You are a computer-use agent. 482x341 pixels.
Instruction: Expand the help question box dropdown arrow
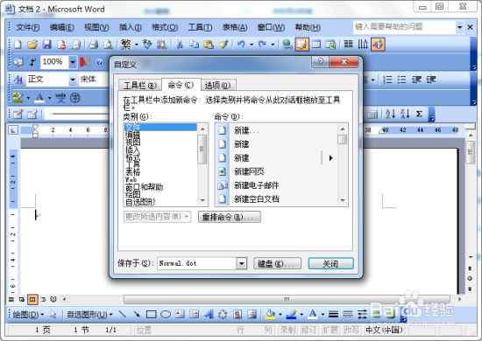click(x=459, y=27)
